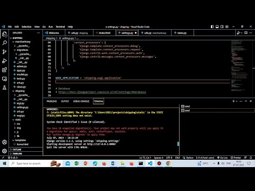The width and height of the screenshot is (255, 191).
Task: Collapse the migrations folder
Action: click(x=22, y=50)
